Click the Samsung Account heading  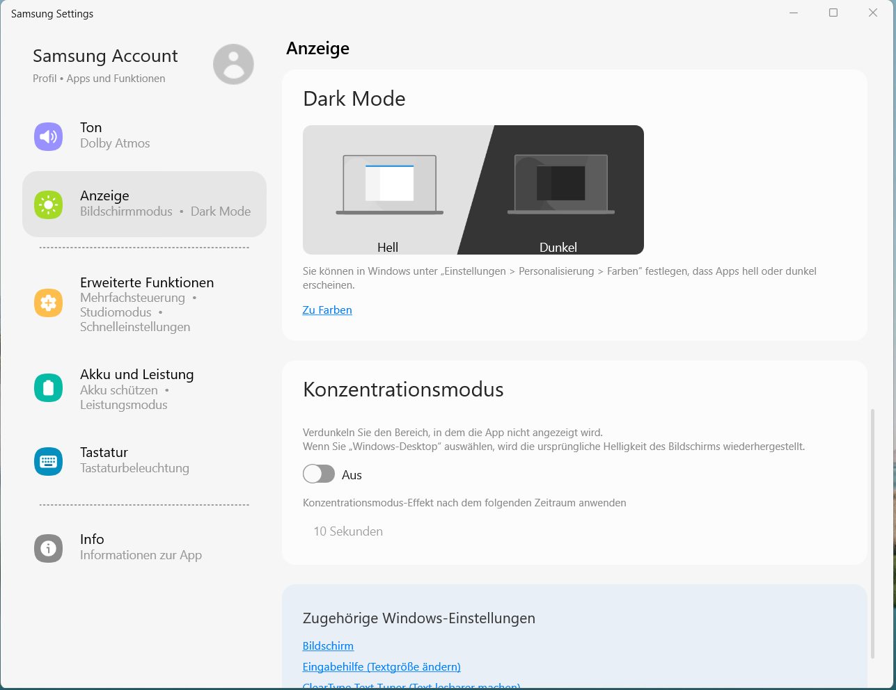click(105, 56)
